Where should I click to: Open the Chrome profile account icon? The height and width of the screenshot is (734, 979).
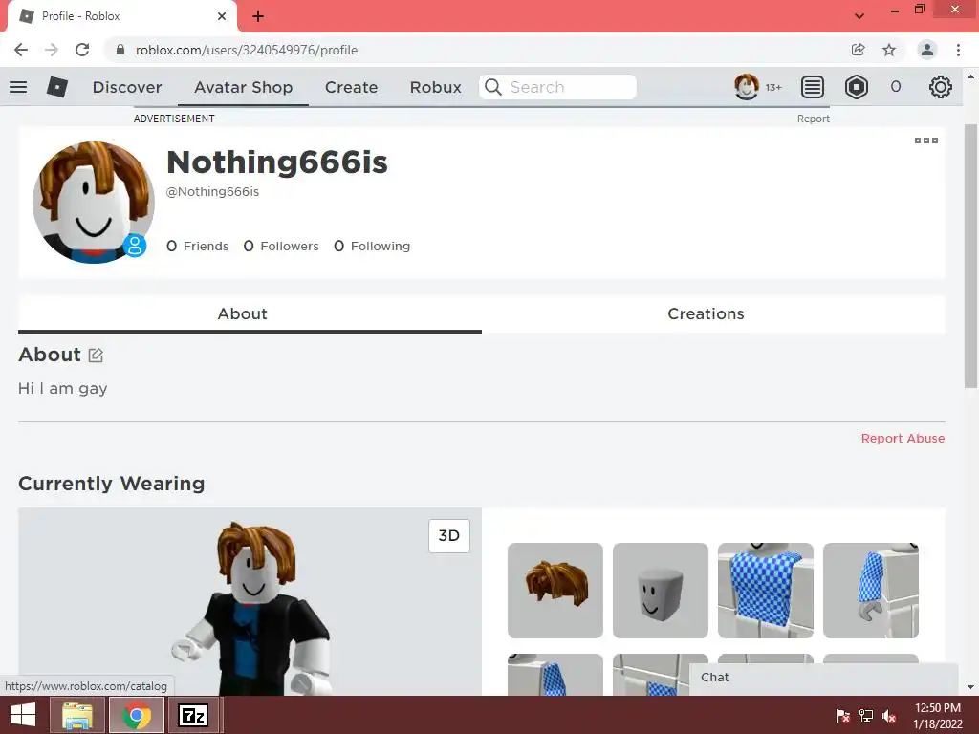click(x=927, y=50)
